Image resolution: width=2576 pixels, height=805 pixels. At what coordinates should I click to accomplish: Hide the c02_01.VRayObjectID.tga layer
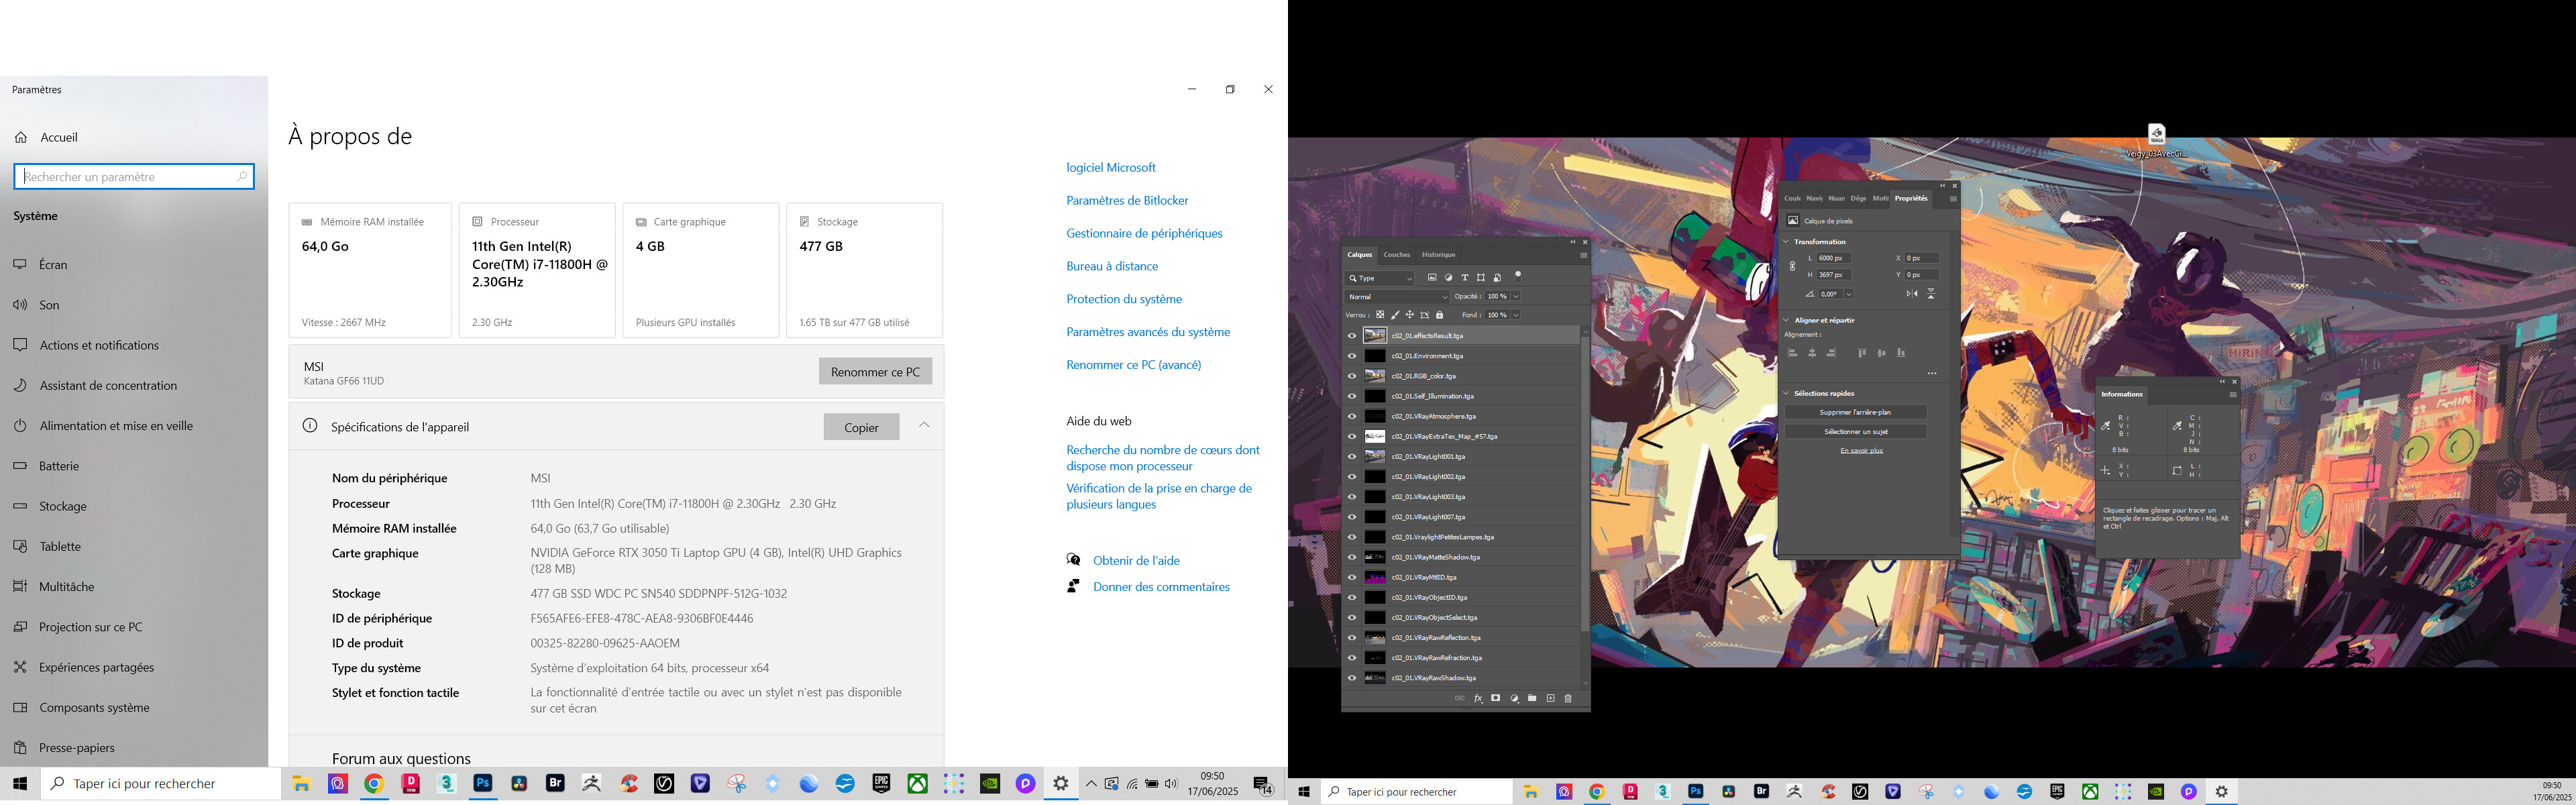[x=1352, y=597]
